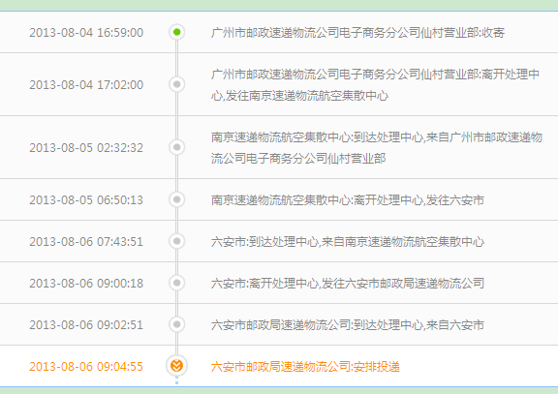Click text 离开处理中心,发往六安市
Viewport: 558px width, 394px height.
click(418, 200)
